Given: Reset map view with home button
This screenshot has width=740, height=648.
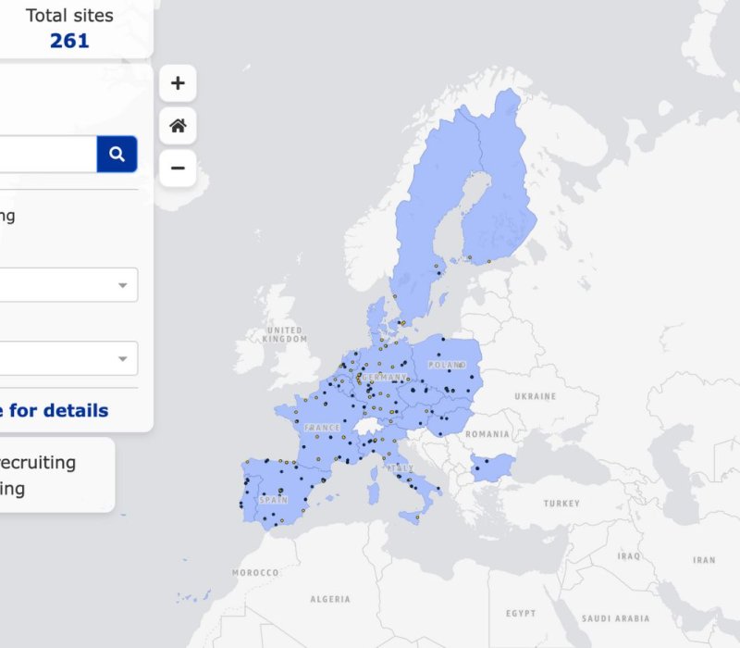Looking at the screenshot, I should pyautogui.click(x=178, y=126).
